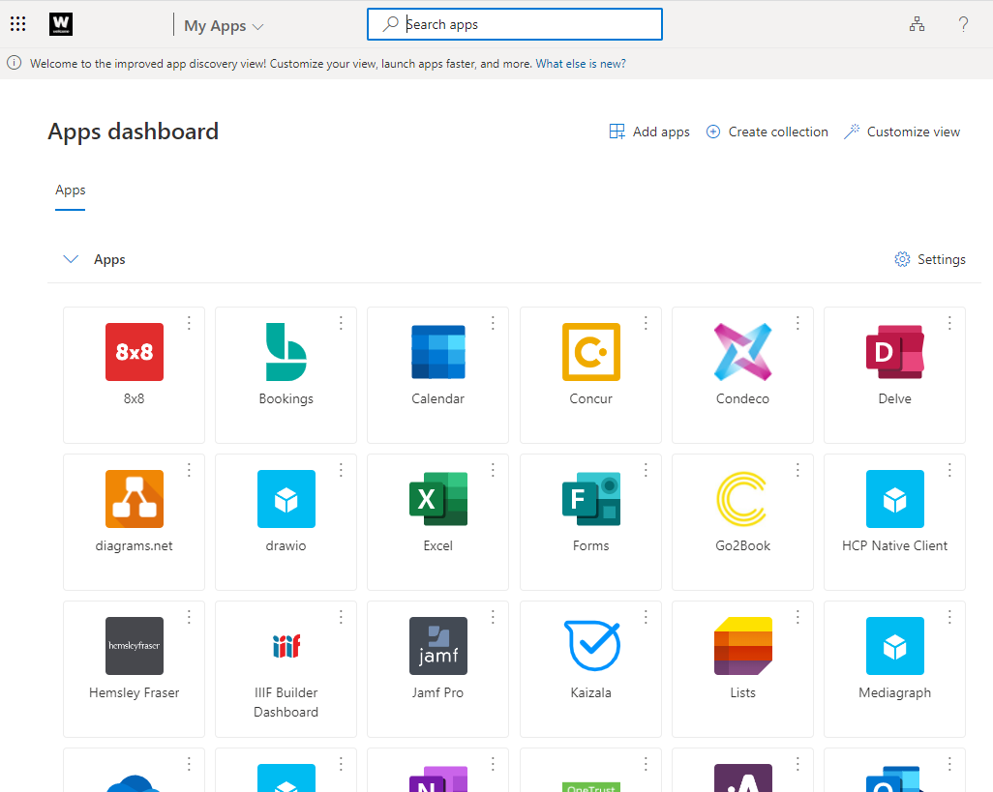Select the Apps tab
This screenshot has width=993, height=792.
coord(71,191)
